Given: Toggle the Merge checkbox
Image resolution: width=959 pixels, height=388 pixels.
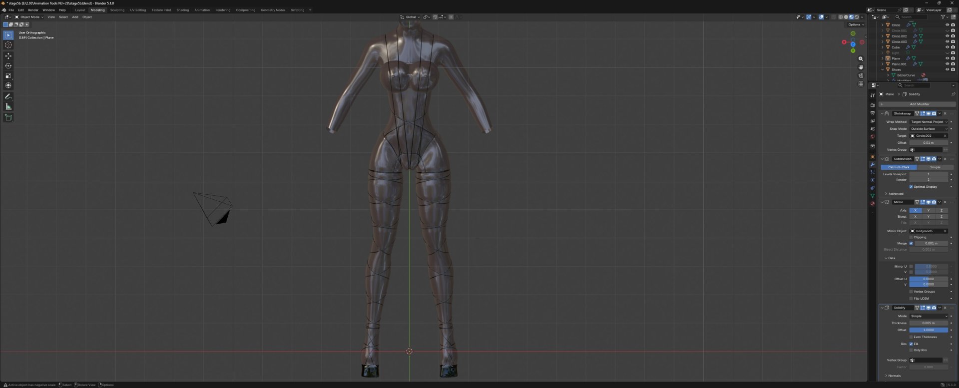Looking at the screenshot, I should tap(911, 243).
